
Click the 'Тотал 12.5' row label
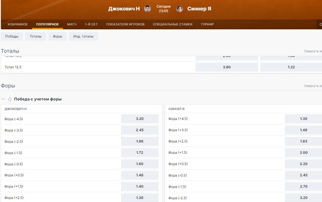tap(13, 67)
